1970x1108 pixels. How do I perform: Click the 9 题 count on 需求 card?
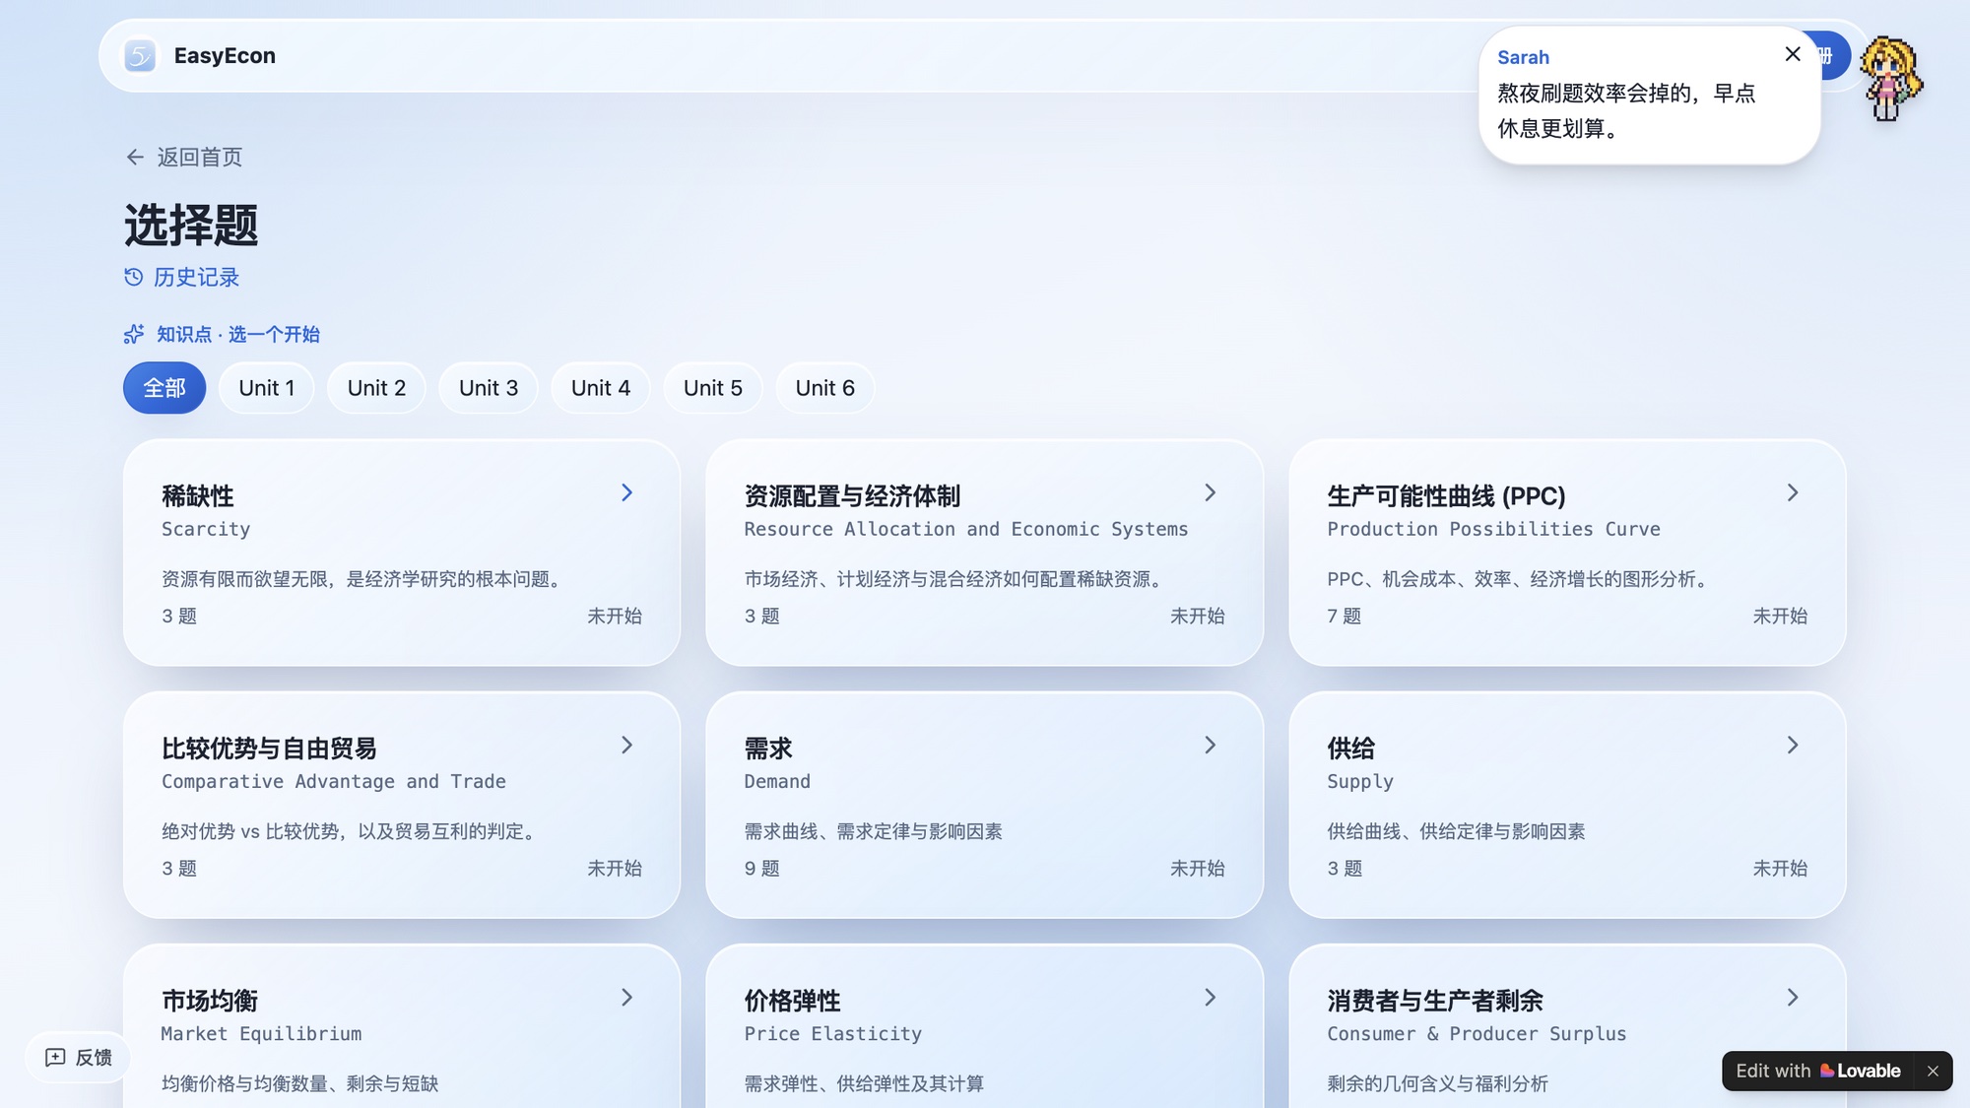coord(761,868)
